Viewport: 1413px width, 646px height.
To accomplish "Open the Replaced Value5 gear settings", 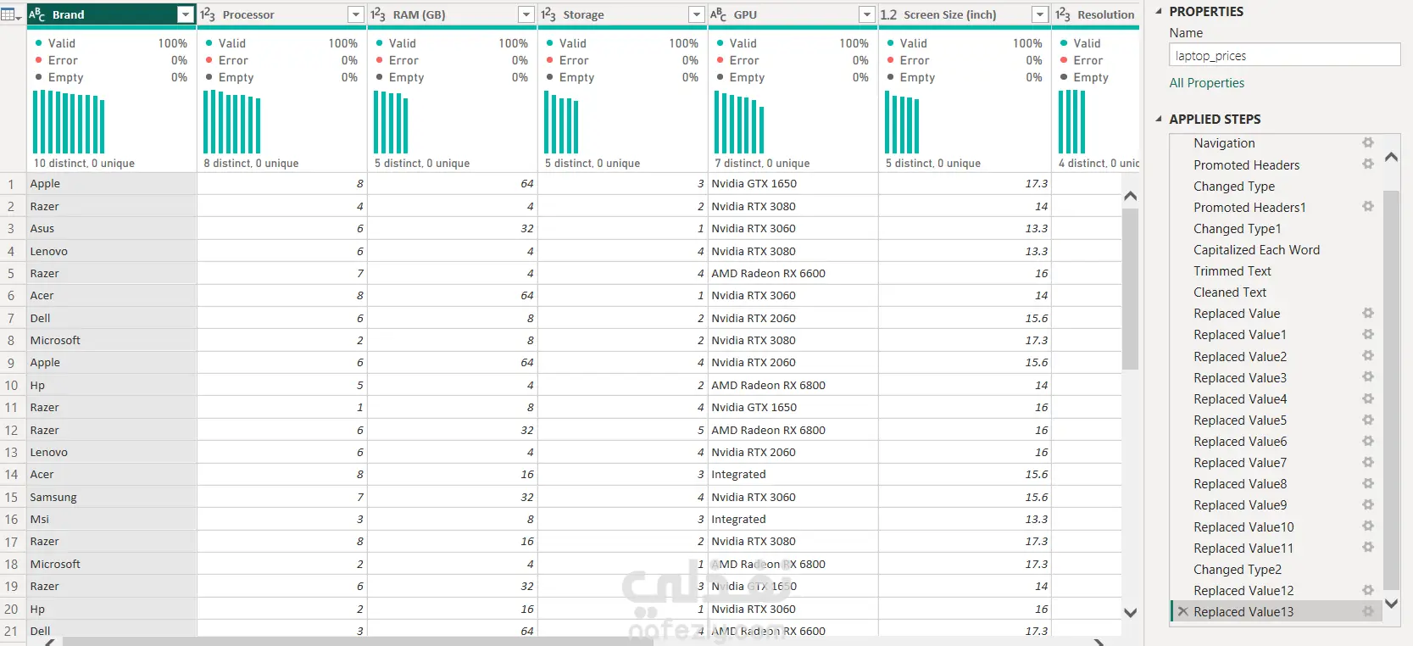I will point(1368,420).
